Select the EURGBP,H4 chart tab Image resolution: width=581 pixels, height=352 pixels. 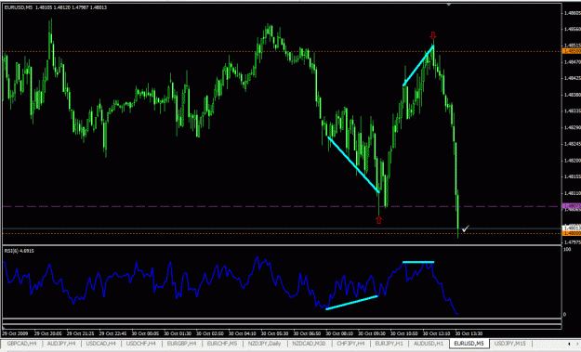pos(181,344)
